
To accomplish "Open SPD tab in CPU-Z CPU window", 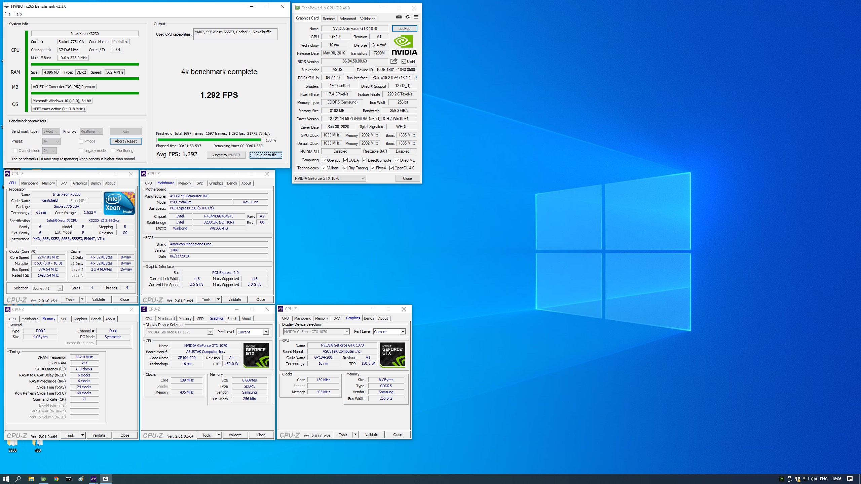I will point(64,183).
